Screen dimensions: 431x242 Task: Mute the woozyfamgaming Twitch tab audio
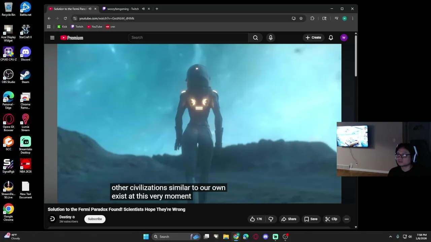tap(143, 9)
